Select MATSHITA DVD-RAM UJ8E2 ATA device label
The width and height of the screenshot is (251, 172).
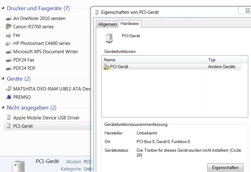52,89
